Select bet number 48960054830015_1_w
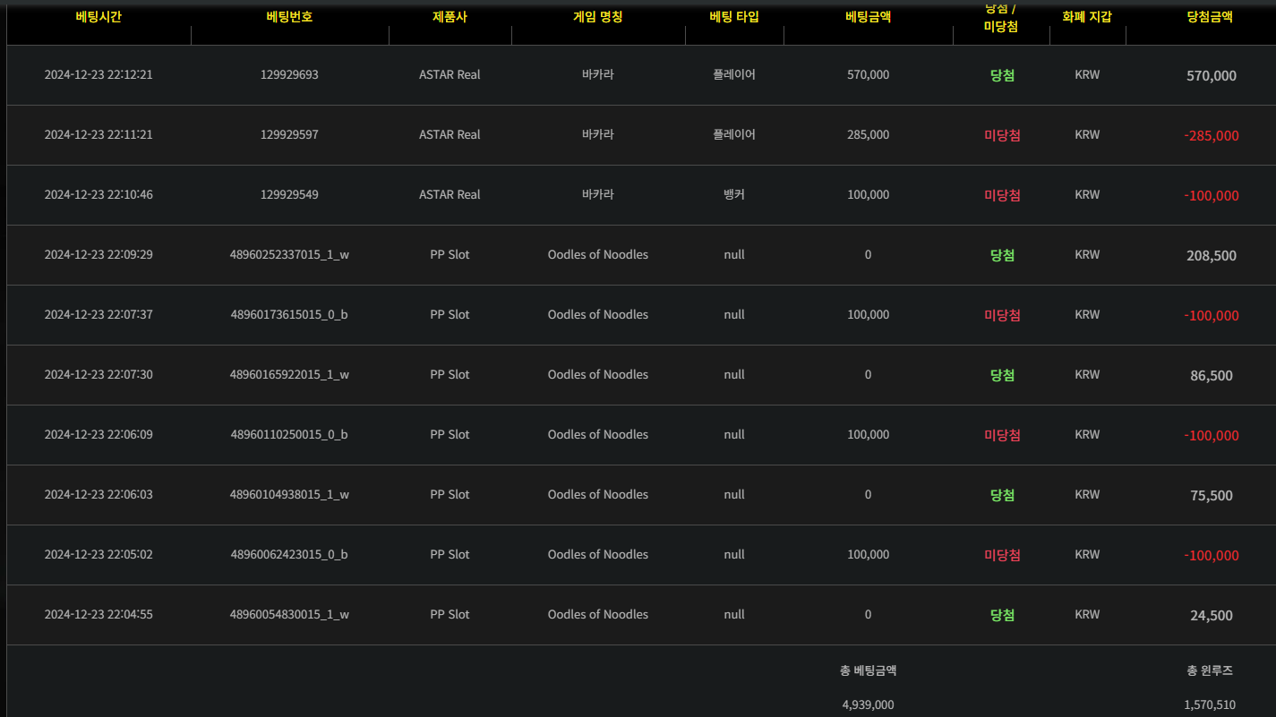The width and height of the screenshot is (1276, 717). (289, 615)
